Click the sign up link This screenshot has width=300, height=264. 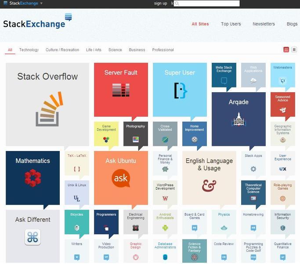[160, 3]
